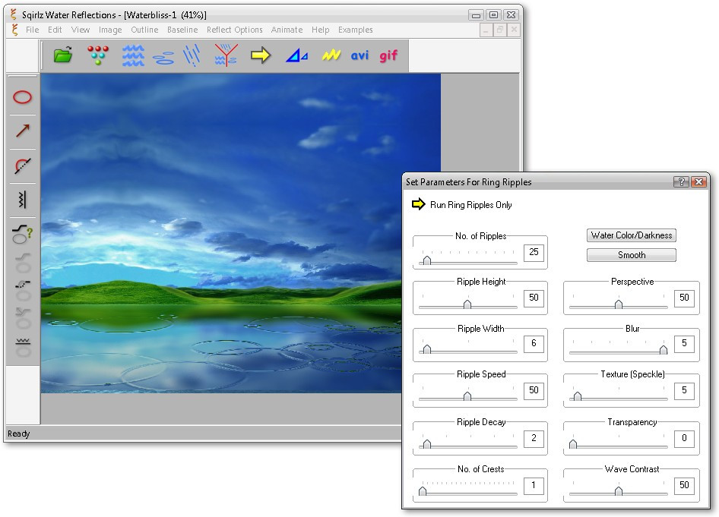Click the Sqirlz app icon in the title bar

point(14,14)
